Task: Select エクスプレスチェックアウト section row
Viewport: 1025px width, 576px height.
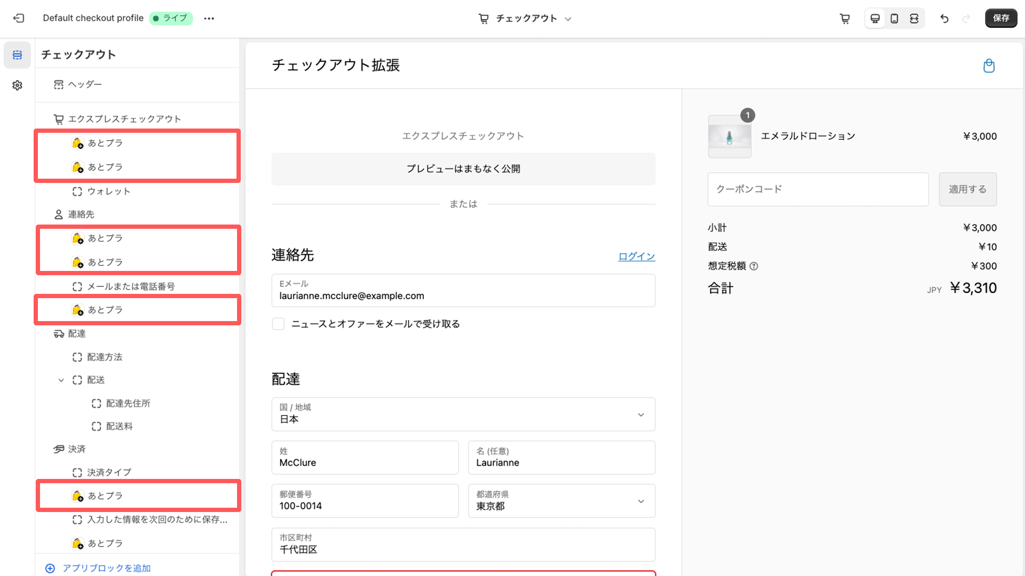Action: pyautogui.click(x=137, y=119)
